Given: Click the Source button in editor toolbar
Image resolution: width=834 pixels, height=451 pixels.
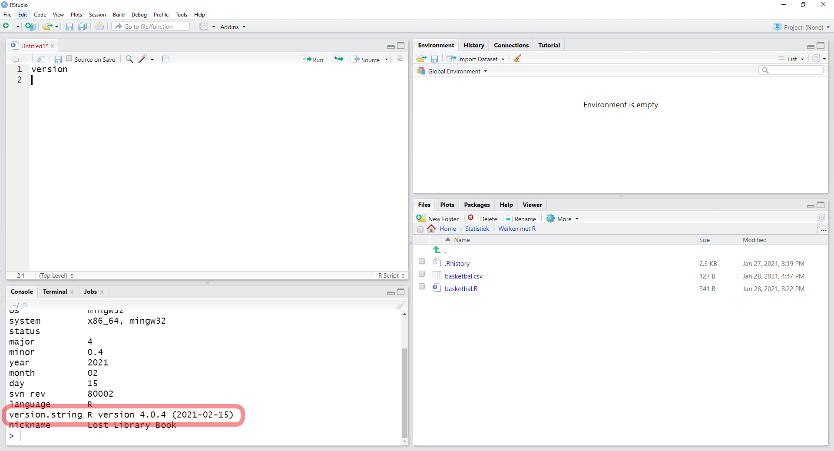Looking at the screenshot, I should coord(366,60).
